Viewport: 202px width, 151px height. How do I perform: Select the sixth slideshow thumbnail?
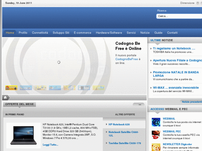[84, 88]
